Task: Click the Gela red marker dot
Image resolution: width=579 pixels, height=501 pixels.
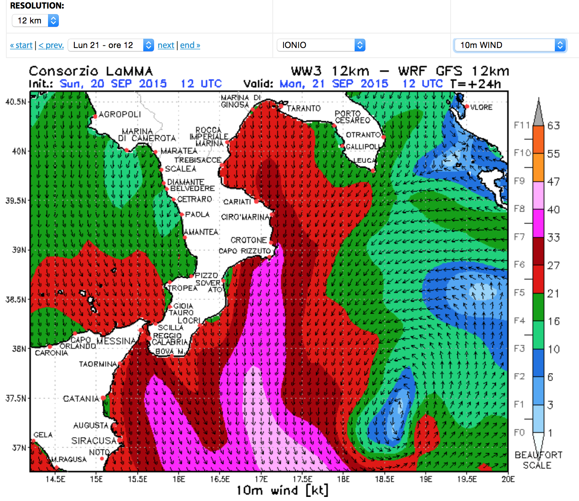Action: point(33,441)
